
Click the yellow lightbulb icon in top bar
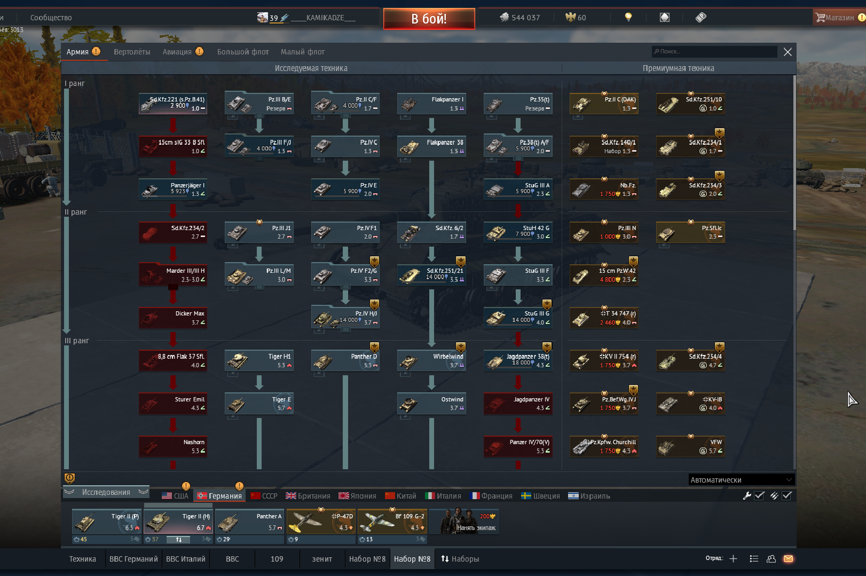coord(628,17)
